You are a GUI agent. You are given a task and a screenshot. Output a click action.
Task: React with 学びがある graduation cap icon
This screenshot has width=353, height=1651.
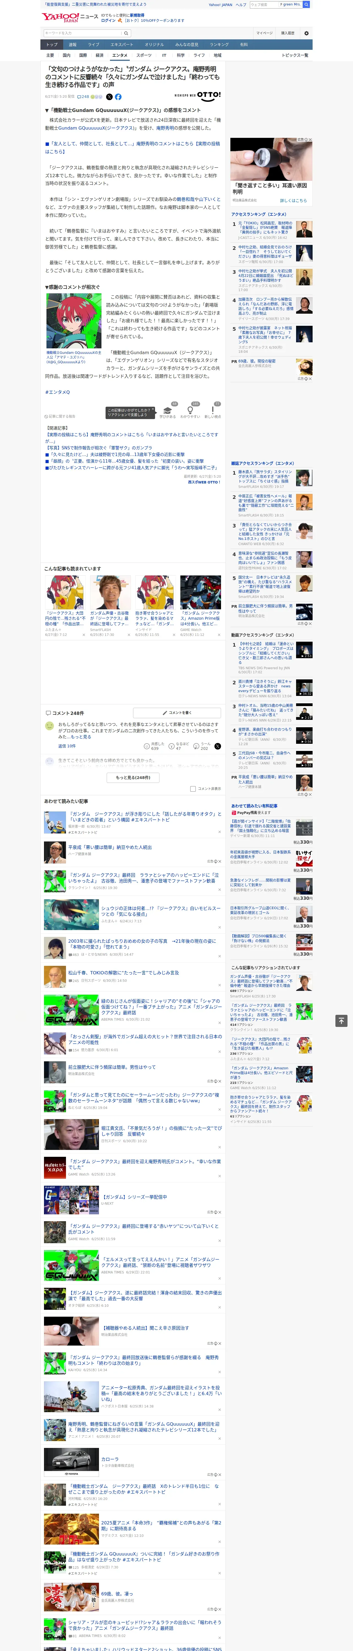pos(168,411)
